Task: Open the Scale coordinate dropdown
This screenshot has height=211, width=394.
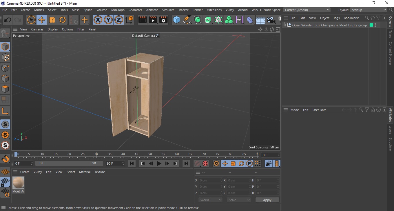Action: click(x=239, y=200)
